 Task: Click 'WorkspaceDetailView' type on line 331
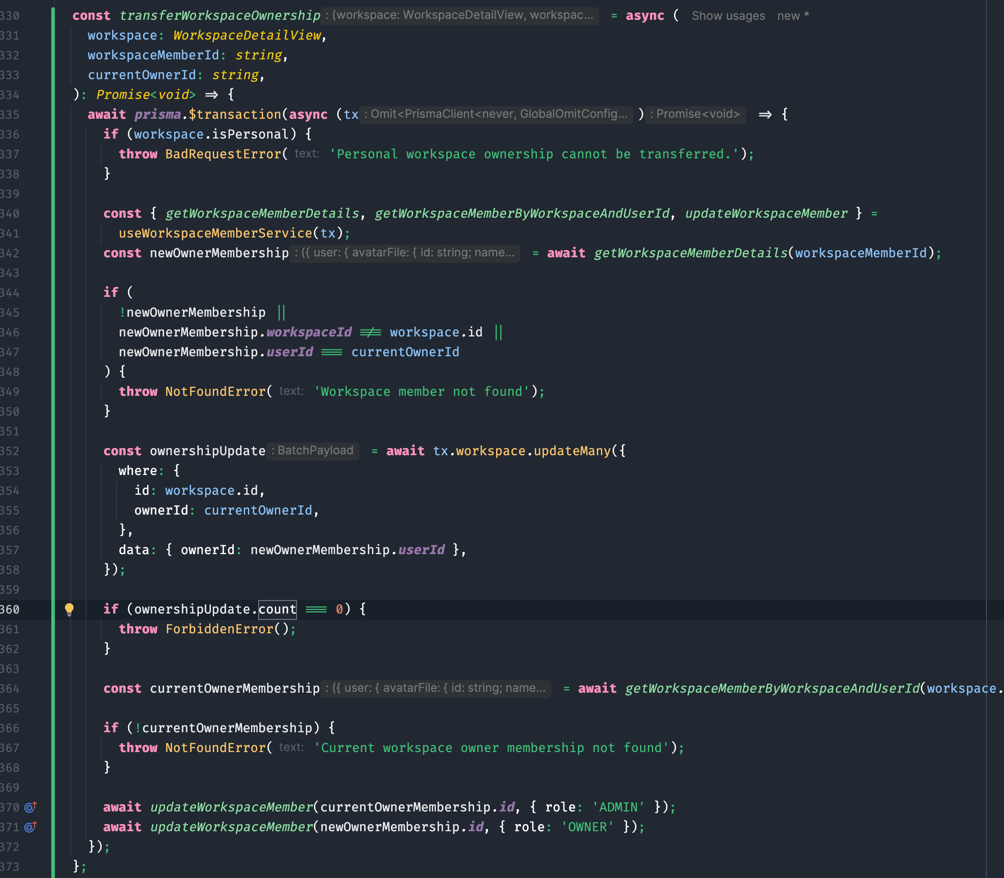247,35
